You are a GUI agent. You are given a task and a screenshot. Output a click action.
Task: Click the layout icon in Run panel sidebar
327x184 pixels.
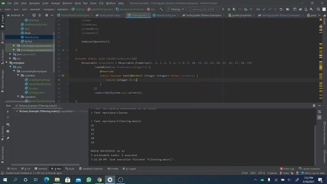tap(8, 131)
